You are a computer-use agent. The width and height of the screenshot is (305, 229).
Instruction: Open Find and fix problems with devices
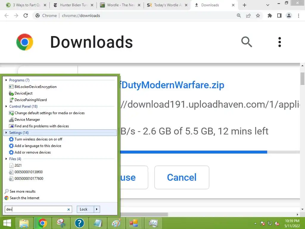[42, 126]
